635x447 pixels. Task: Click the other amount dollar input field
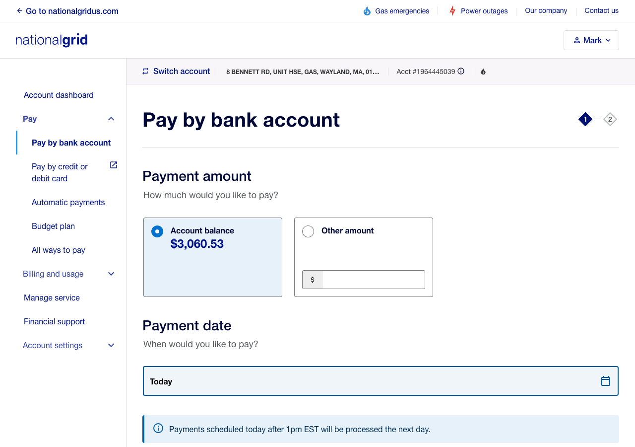coord(373,280)
